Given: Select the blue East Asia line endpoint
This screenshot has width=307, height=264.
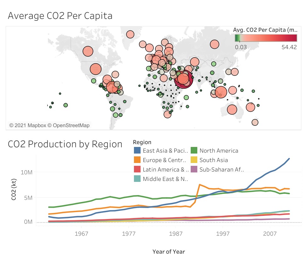Looking at the screenshot, I should tap(290, 159).
